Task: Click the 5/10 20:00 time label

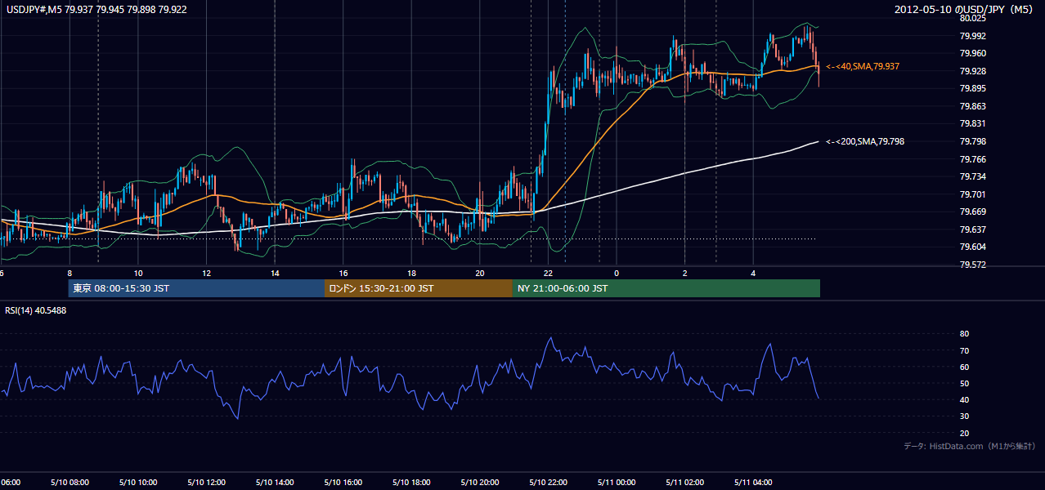Action: tap(480, 483)
